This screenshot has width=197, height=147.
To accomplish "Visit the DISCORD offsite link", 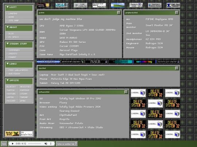I will (12, 101).
